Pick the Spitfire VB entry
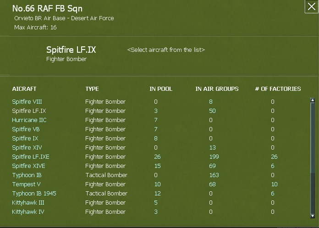This screenshot has width=319, height=228. [26, 129]
